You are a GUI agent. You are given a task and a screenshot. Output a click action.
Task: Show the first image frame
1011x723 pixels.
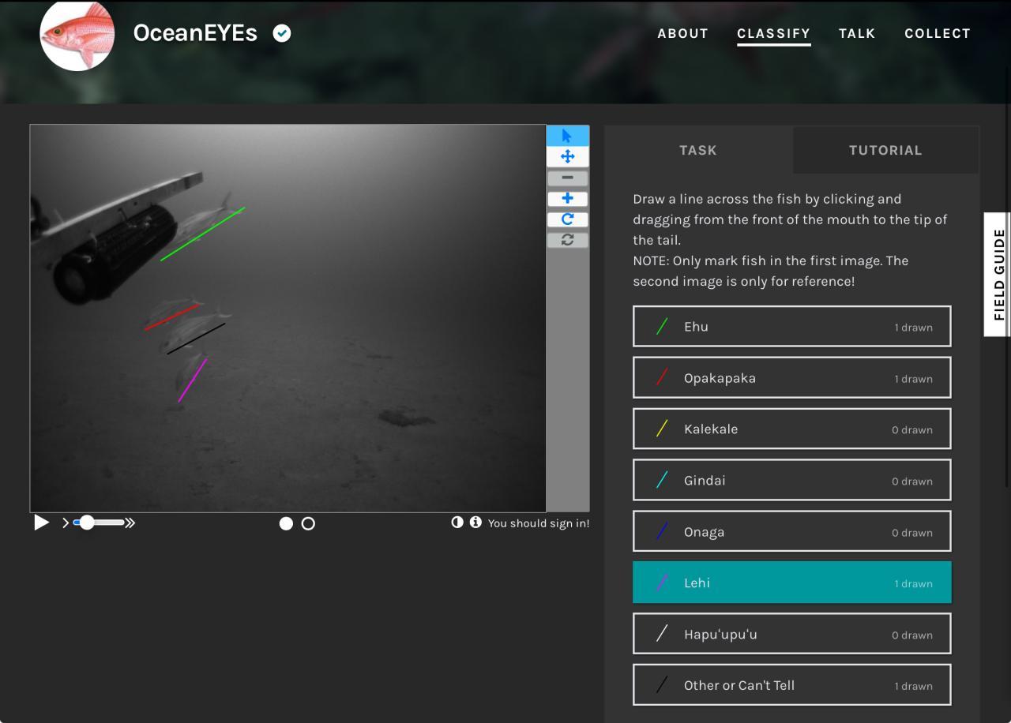(286, 523)
